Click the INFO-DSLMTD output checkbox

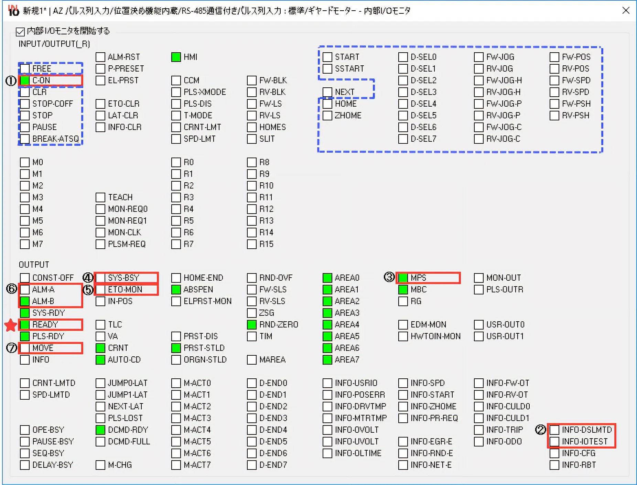pyautogui.click(x=554, y=430)
